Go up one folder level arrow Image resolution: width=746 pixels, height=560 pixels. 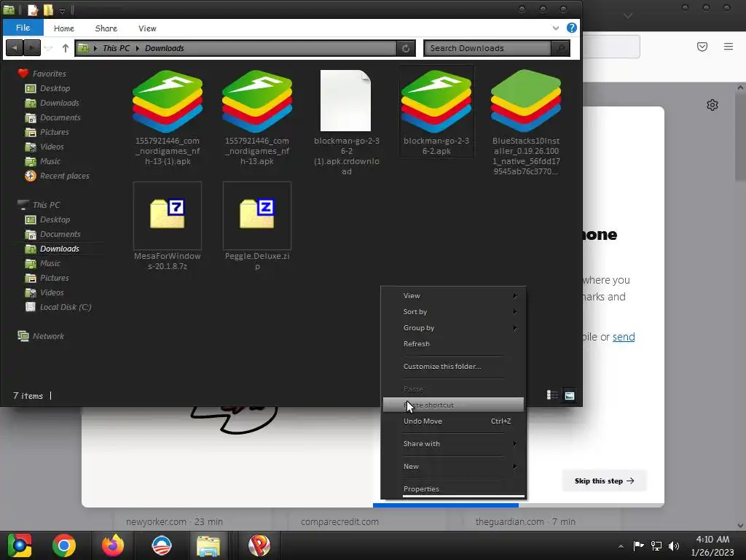pyautogui.click(x=65, y=47)
